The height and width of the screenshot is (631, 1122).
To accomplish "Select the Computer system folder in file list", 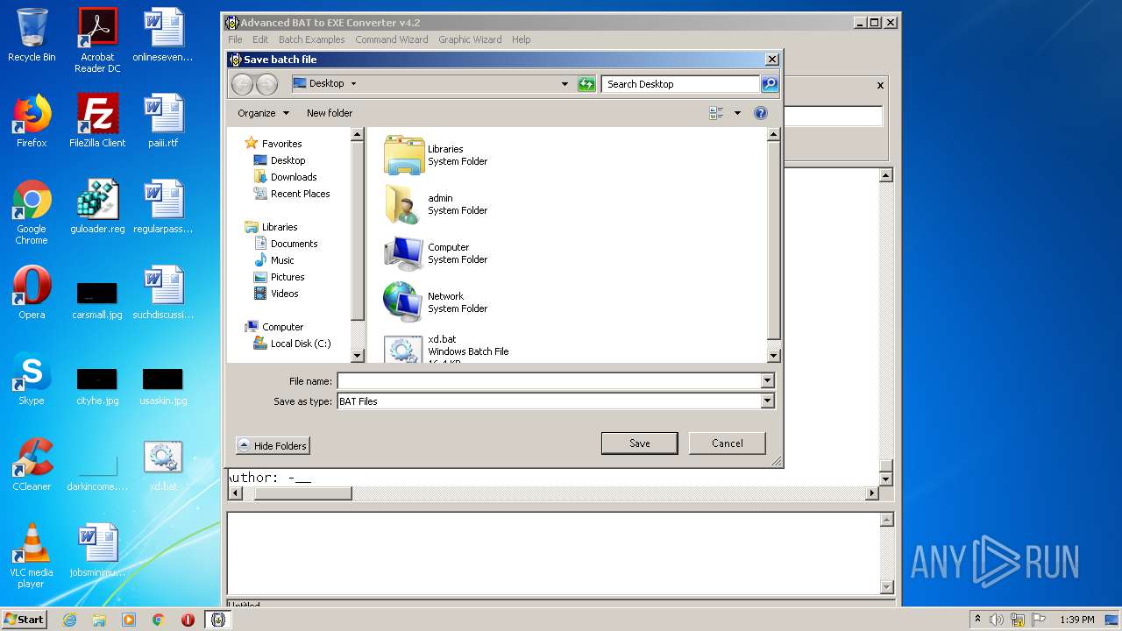I will click(436, 253).
